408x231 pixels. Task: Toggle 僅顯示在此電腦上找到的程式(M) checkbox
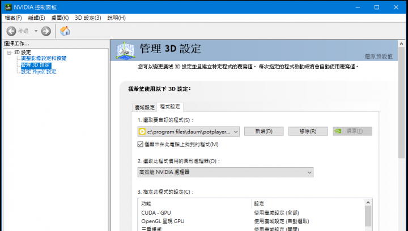141,145
